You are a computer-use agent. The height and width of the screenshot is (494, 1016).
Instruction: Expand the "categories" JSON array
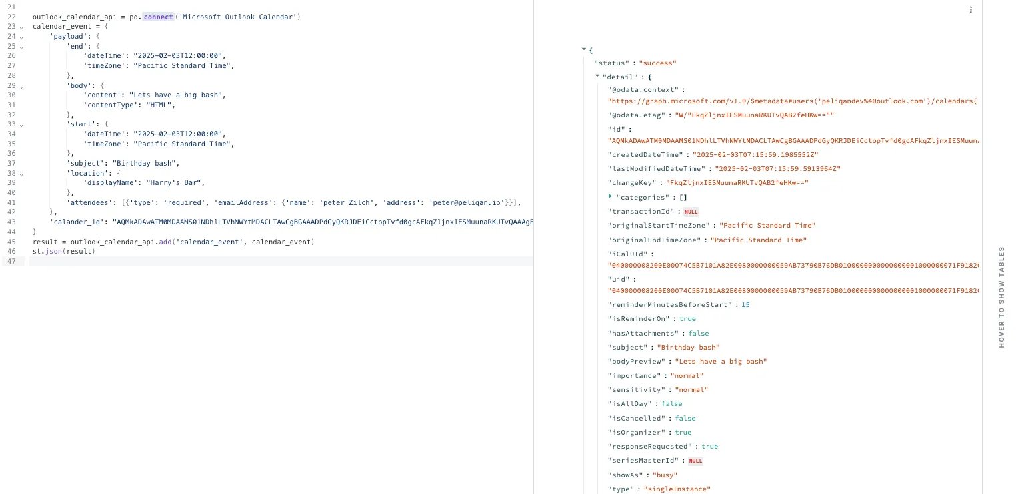point(610,197)
